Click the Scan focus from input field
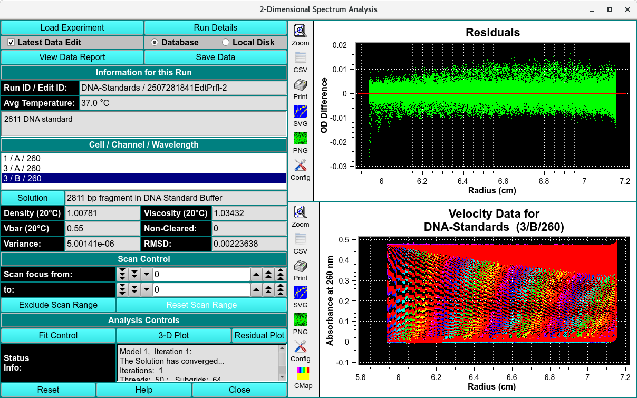This screenshot has width=637, height=398. (201, 275)
